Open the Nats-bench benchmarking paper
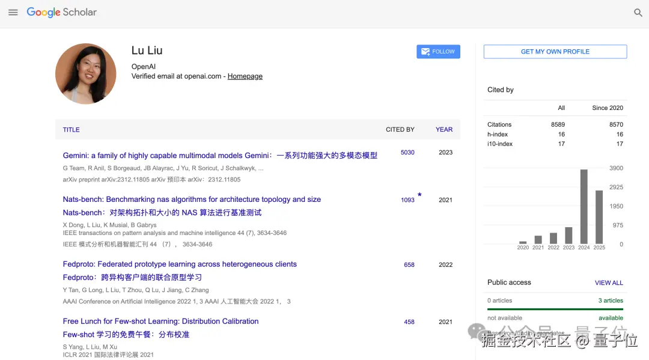This screenshot has width=649, height=360. click(x=192, y=200)
